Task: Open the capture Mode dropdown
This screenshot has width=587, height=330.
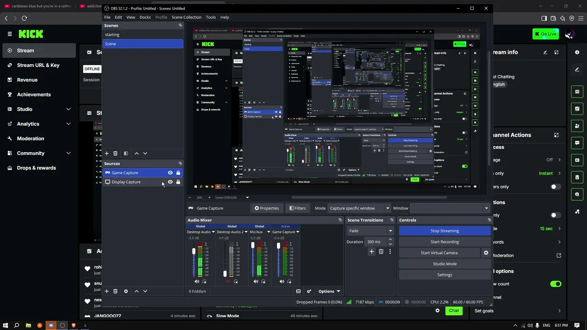Action: click(x=359, y=208)
